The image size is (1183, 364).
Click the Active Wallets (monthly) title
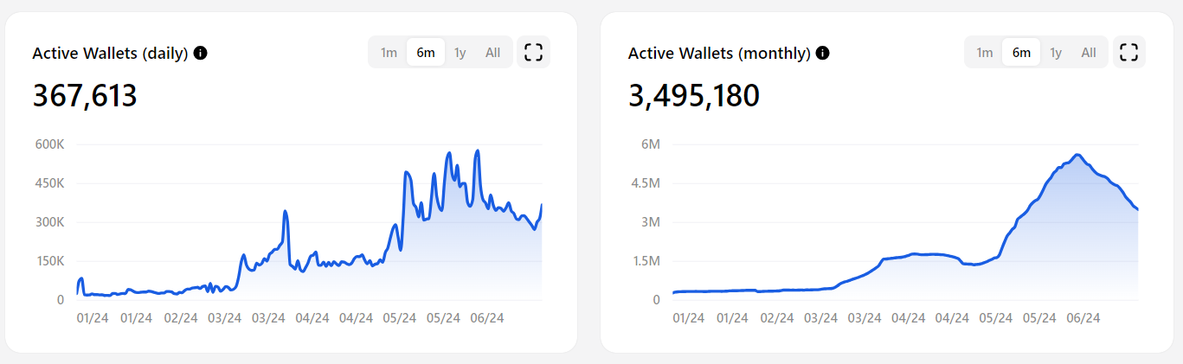[x=719, y=53]
